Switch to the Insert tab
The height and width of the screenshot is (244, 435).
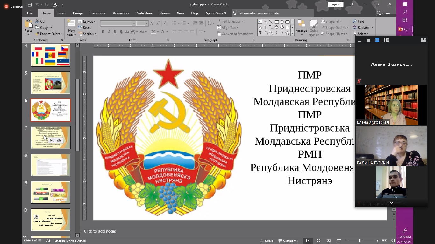click(62, 13)
